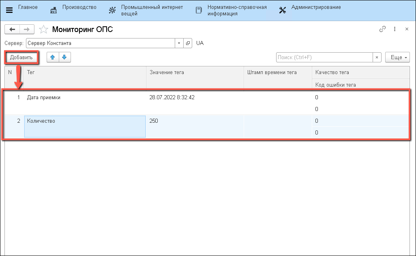Click the Добавить button
Screen dimensions: 416x256
(21, 58)
